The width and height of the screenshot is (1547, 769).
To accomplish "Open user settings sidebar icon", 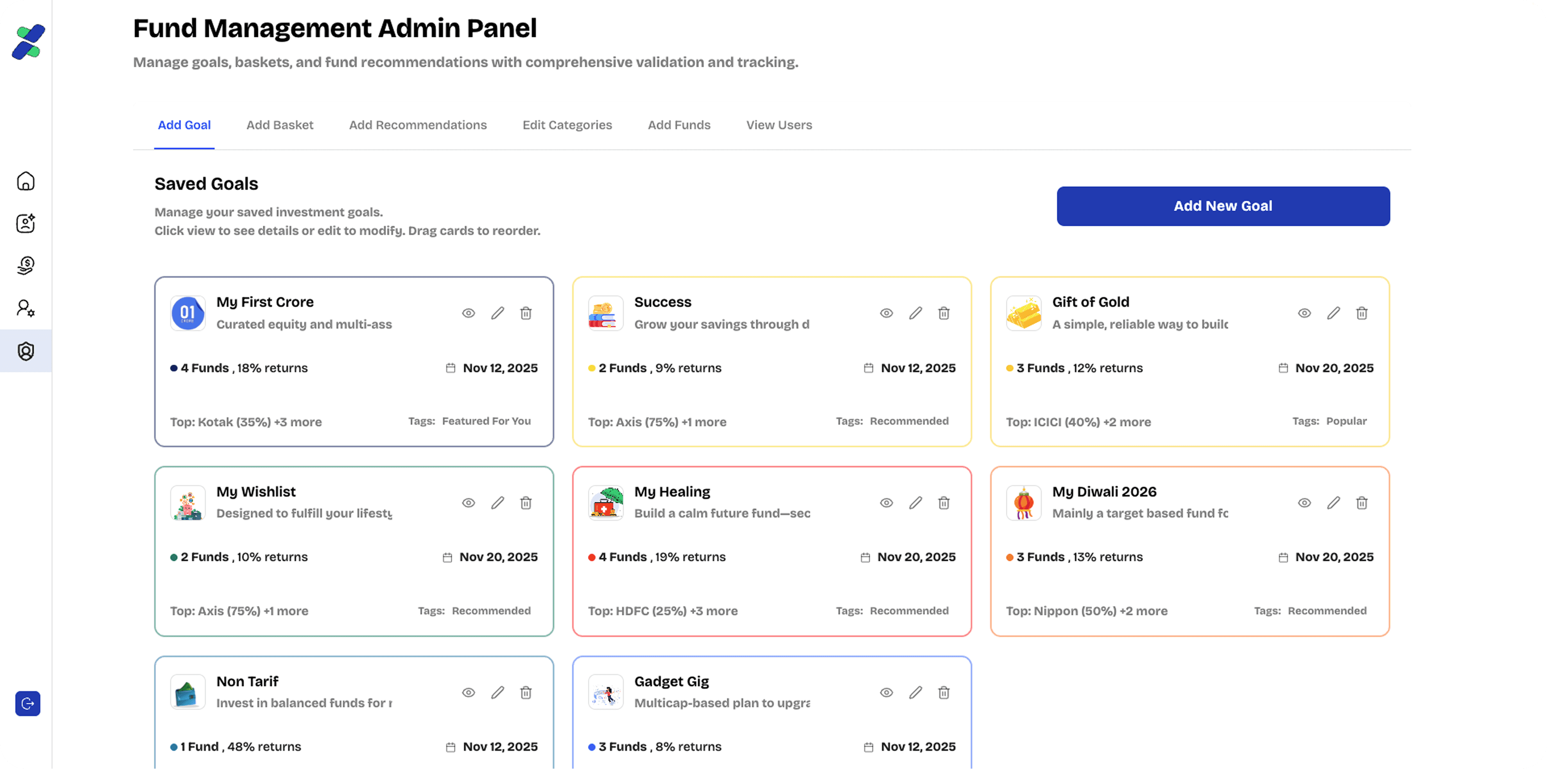I will [x=25, y=308].
